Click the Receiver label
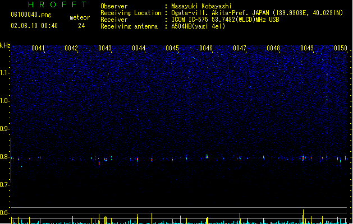This screenshot has width=353, height=224. point(114,20)
